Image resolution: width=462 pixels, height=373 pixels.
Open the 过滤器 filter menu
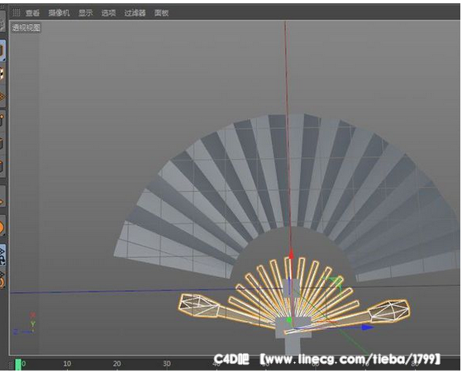pos(135,13)
